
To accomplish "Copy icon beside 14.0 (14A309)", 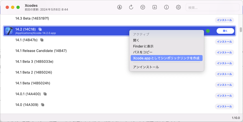I will tap(43, 105).
